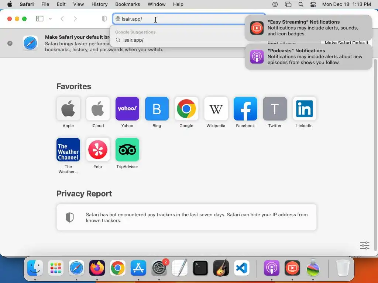The width and height of the screenshot is (378, 283).
Task: Click the Make Safari Default button
Action: click(x=346, y=43)
